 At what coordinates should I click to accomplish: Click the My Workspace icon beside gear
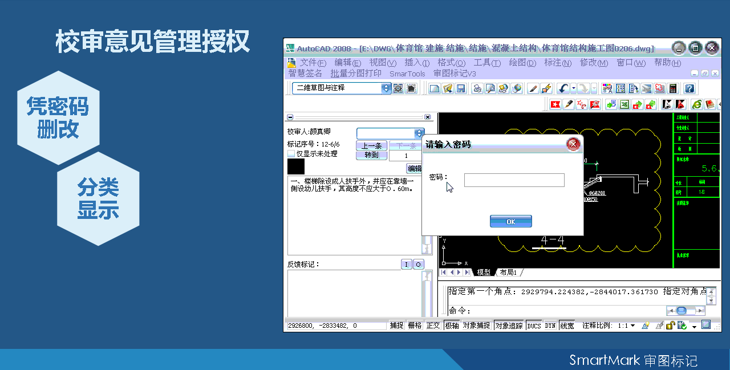pos(411,88)
